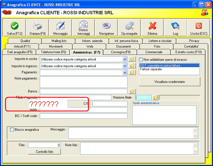The image size is (213, 166).
Task: Maximize the Anagrafica CLIENTE window
Action: 202,4
